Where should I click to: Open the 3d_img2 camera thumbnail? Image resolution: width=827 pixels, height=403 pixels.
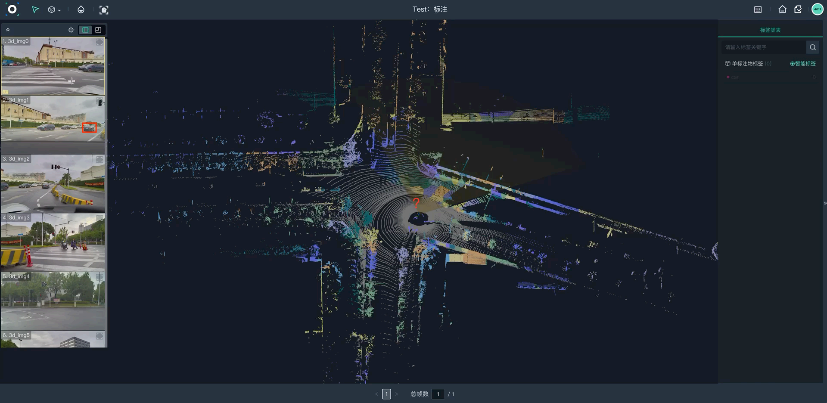click(53, 184)
